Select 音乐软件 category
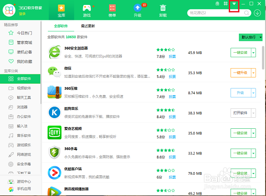The image size is (266, 196). 20,135
